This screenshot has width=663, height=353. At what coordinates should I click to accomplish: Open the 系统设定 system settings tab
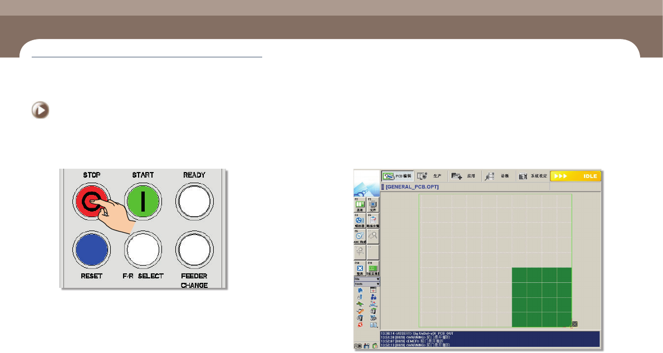(533, 176)
